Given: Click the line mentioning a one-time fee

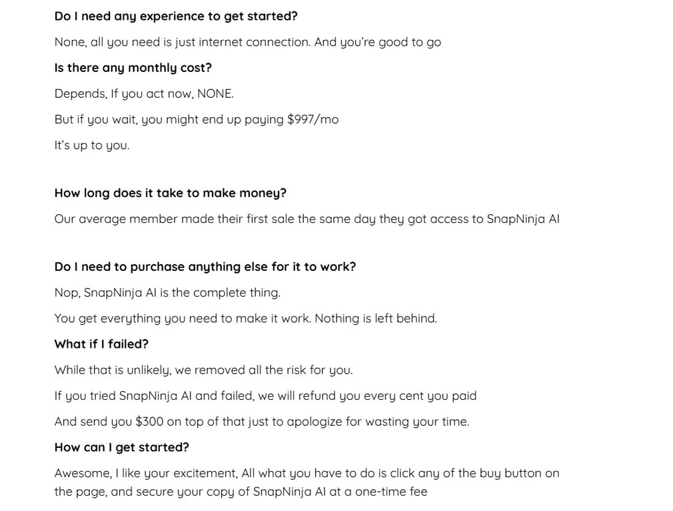Looking at the screenshot, I should (x=241, y=491).
